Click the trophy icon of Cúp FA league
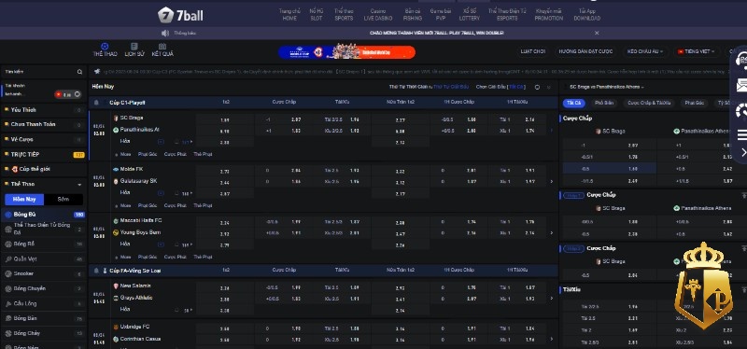 pyautogui.click(x=105, y=270)
